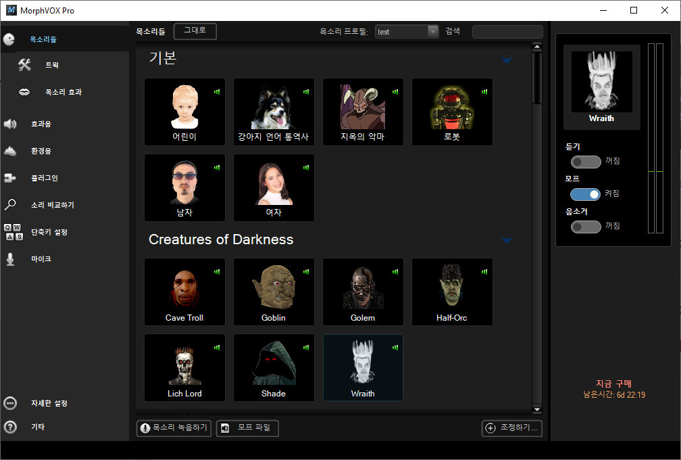Image resolution: width=681 pixels, height=460 pixels.
Task: Choose the Goblin voice icon
Action: click(x=274, y=291)
